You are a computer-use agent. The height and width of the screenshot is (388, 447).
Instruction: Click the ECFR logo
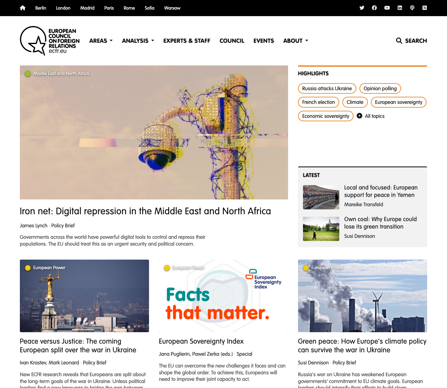click(50, 41)
